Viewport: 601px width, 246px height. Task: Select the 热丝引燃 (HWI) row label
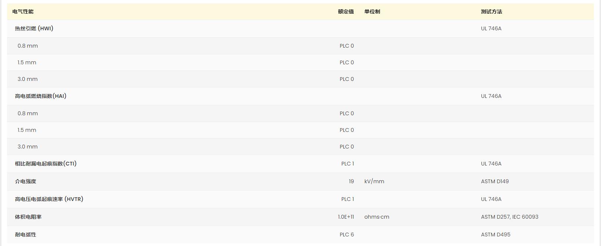click(x=34, y=28)
